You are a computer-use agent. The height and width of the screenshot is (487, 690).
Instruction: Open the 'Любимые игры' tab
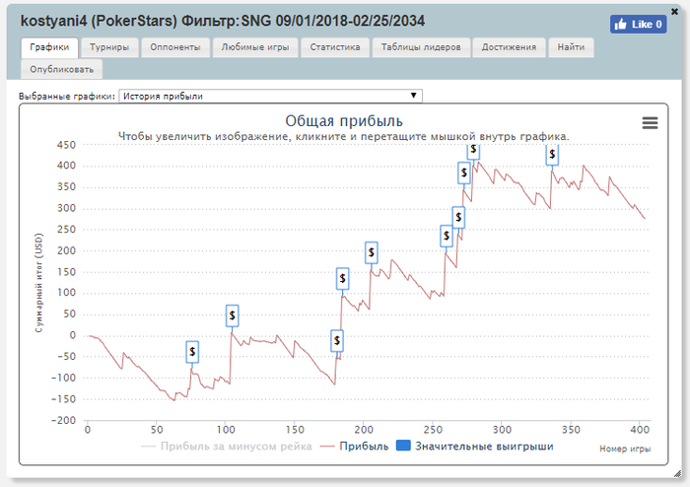click(x=255, y=47)
